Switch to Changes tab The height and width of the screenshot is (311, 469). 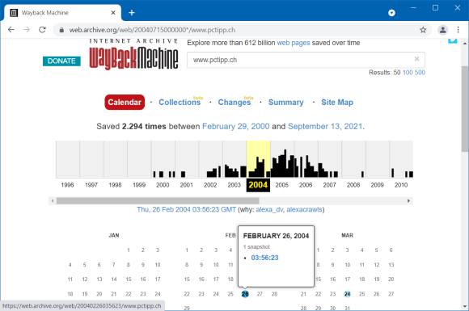pyautogui.click(x=234, y=102)
